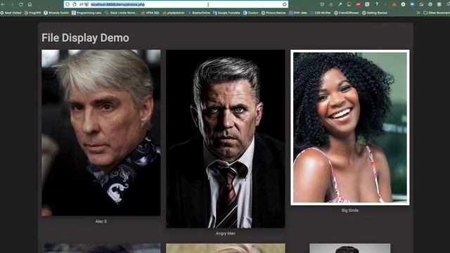Click the 'Alec S' caption text
The width and height of the screenshot is (450, 253).
pos(101,221)
